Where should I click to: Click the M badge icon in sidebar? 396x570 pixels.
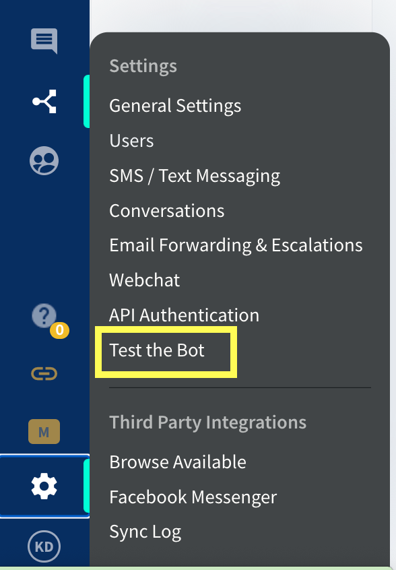pos(44,431)
